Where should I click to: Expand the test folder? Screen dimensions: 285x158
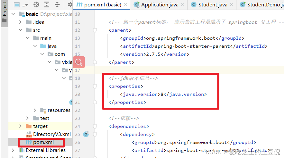[x=27, y=118]
